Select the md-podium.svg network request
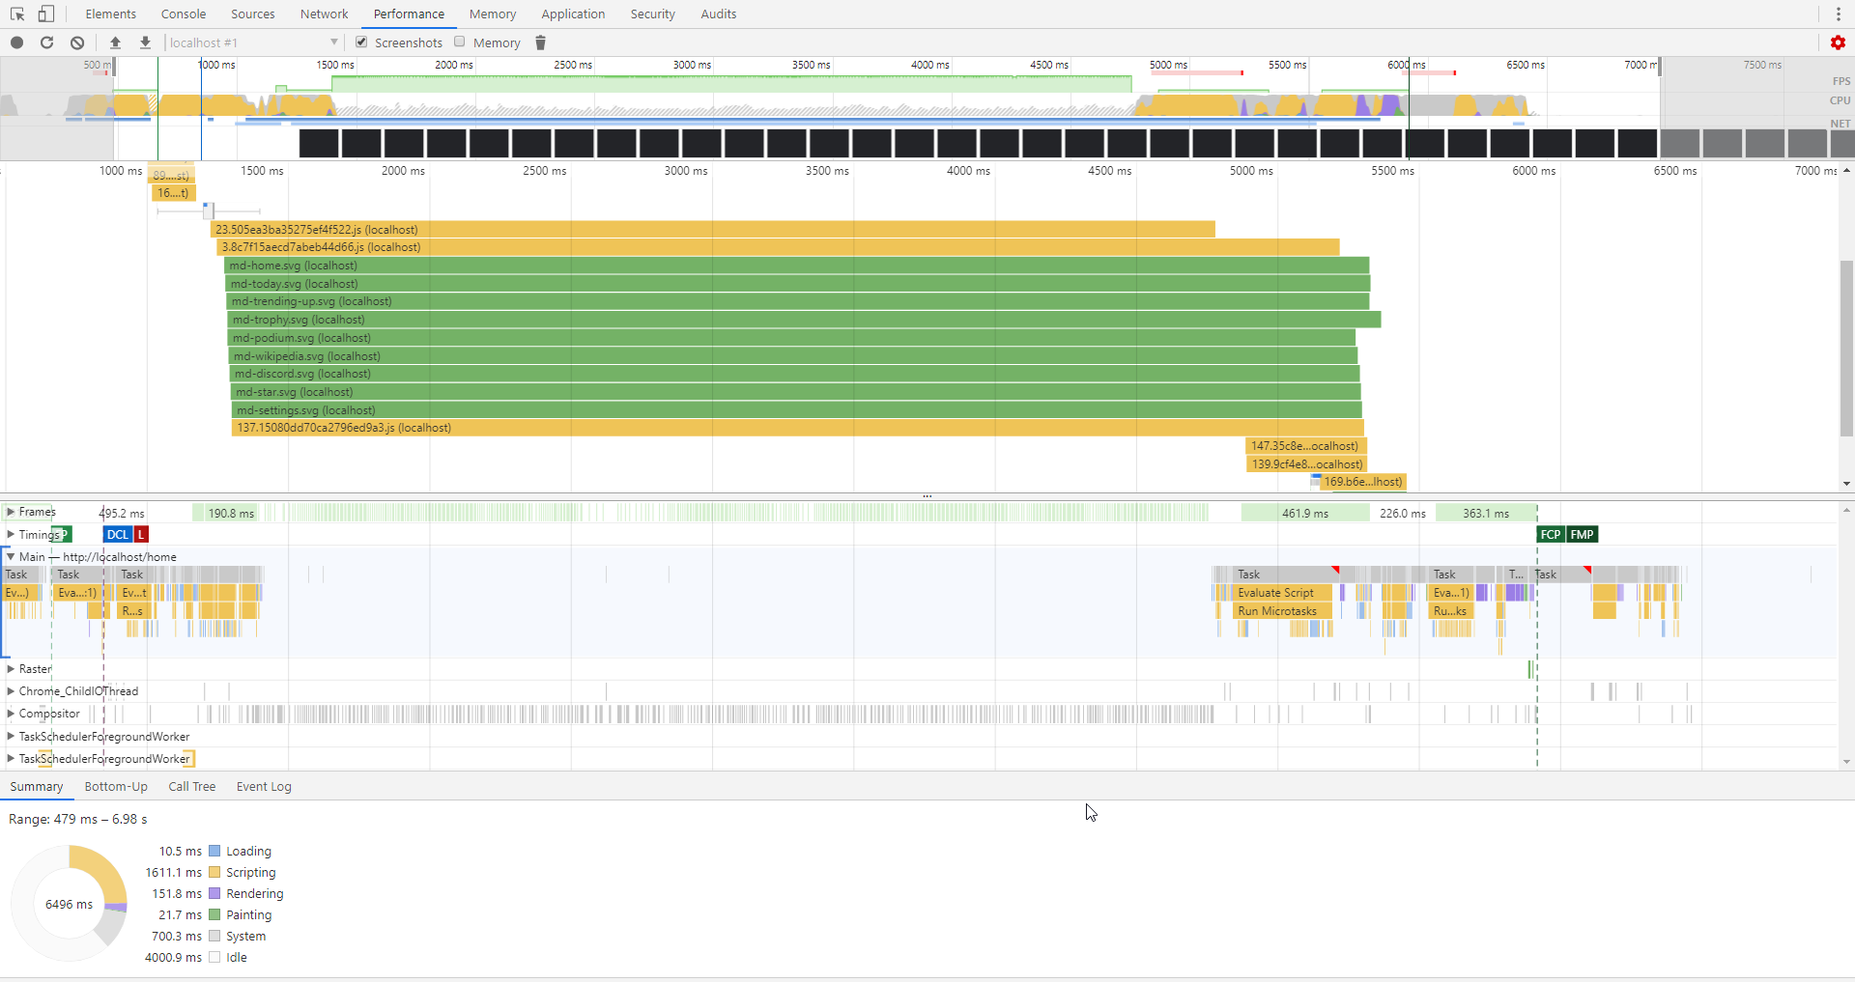The width and height of the screenshot is (1855, 982). 791,338
